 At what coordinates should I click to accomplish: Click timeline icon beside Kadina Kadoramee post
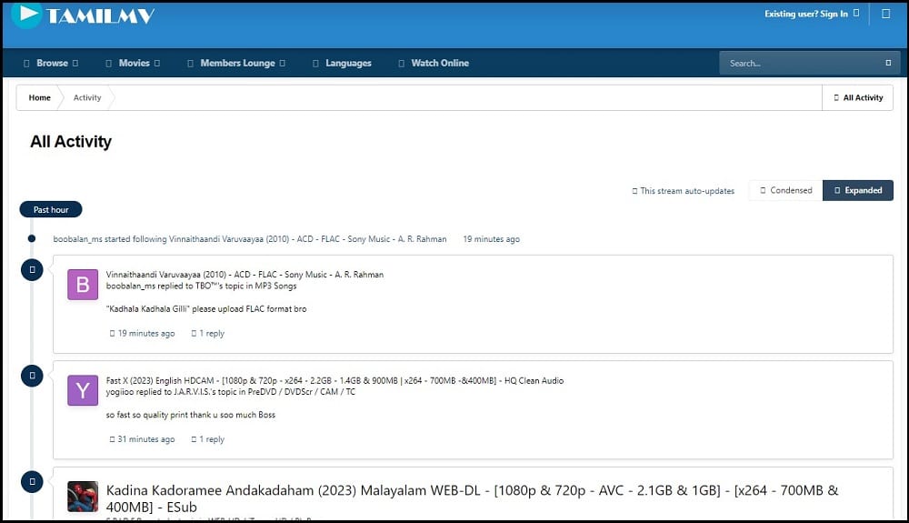(x=32, y=482)
